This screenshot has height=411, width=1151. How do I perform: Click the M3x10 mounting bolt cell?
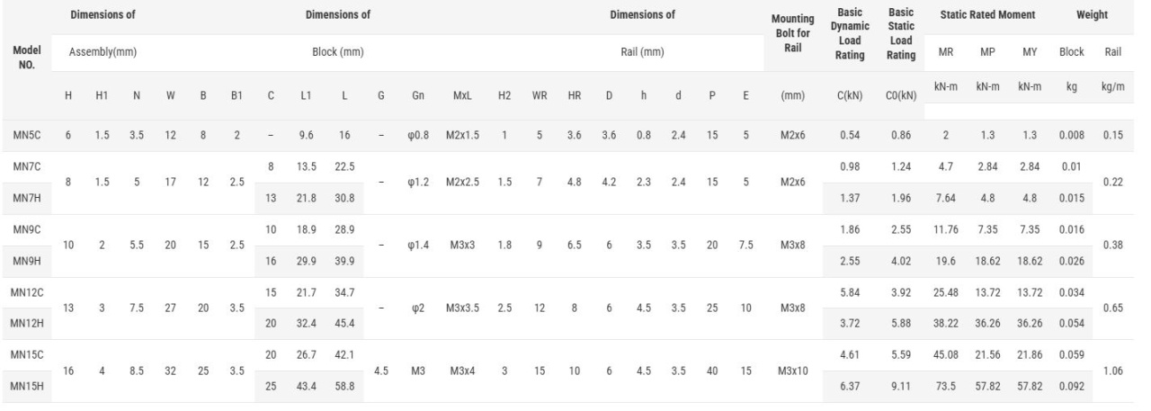(x=792, y=371)
